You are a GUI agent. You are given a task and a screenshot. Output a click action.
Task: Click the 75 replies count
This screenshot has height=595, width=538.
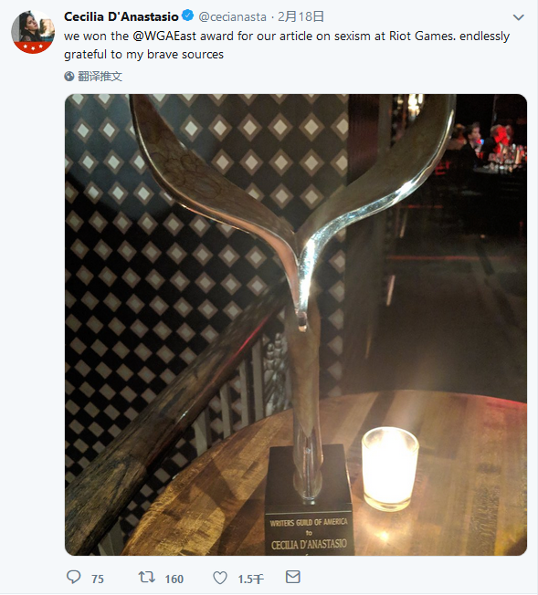coord(97,579)
